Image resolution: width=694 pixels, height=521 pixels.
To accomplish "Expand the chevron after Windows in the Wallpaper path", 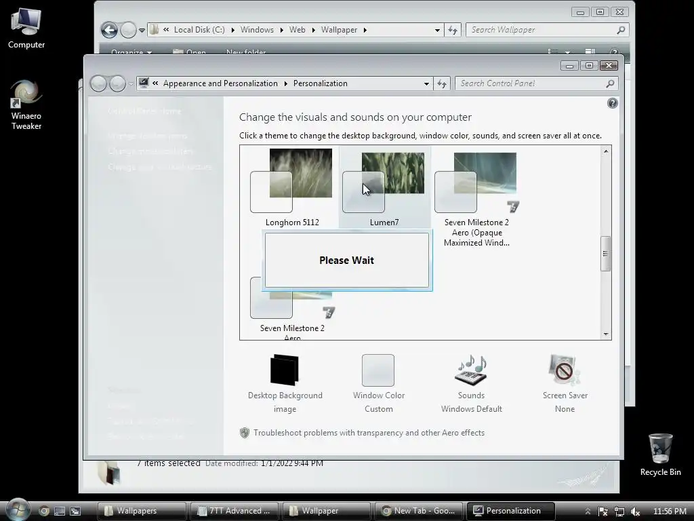I will (281, 30).
